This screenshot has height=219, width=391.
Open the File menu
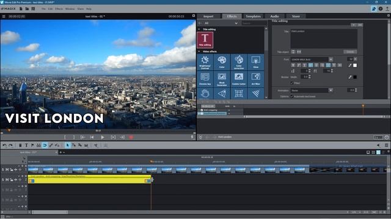pyautogui.click(x=43, y=9)
